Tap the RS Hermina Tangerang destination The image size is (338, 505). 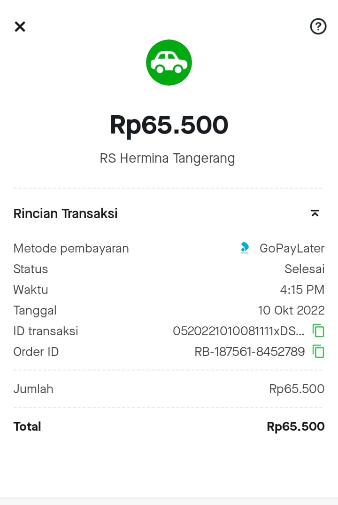click(x=168, y=158)
